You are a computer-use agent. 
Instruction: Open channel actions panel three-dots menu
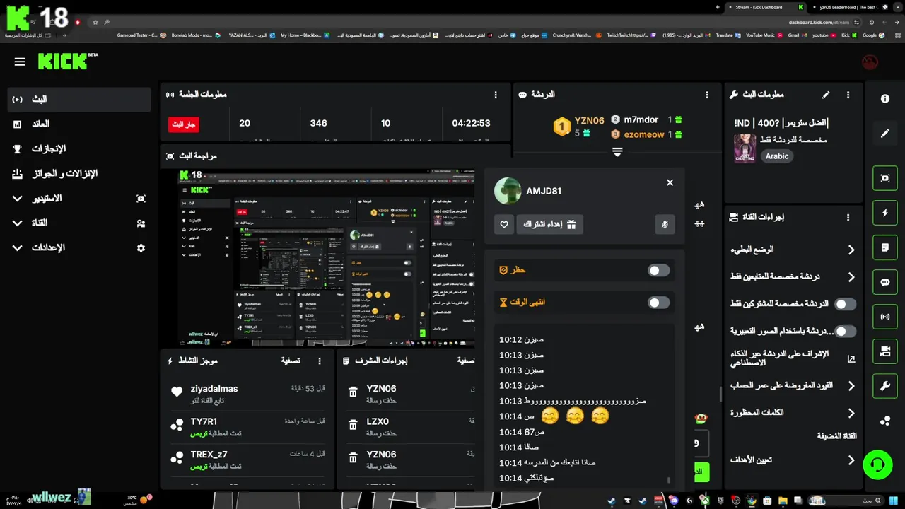click(848, 218)
